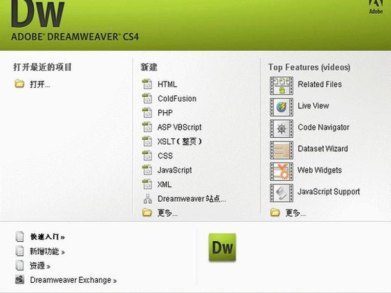Click the Adobe logo in the header
Viewport: 391px width, 293px height.
tap(376, 7)
